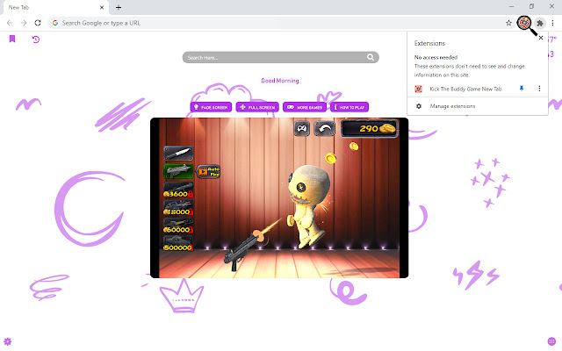Click the 290 coin counter
Screen dimensions: 562x351
tap(369, 129)
